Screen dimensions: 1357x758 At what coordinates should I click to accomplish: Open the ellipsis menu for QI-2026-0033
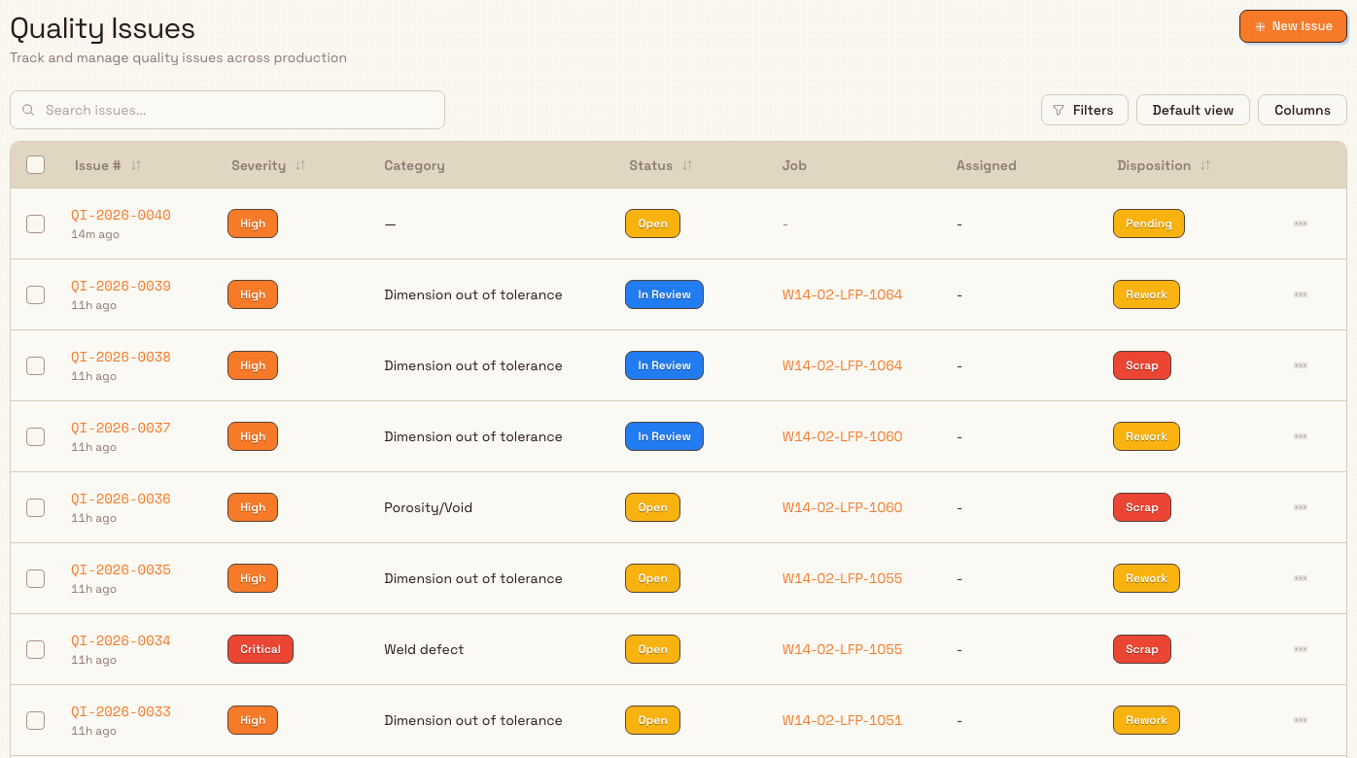(1301, 720)
